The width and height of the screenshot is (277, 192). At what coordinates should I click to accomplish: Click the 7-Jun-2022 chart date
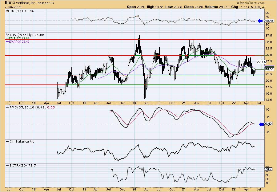click(13, 7)
